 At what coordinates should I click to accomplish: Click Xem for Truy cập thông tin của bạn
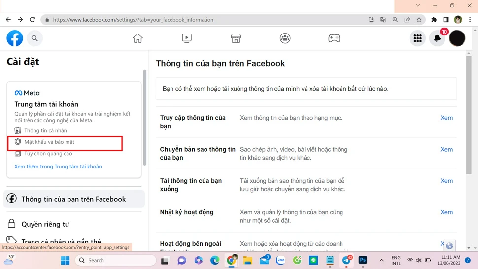click(x=446, y=118)
